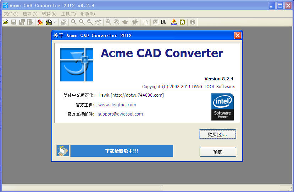Click the 购买(B)... button
The width and height of the screenshot is (294, 192).
217,134
